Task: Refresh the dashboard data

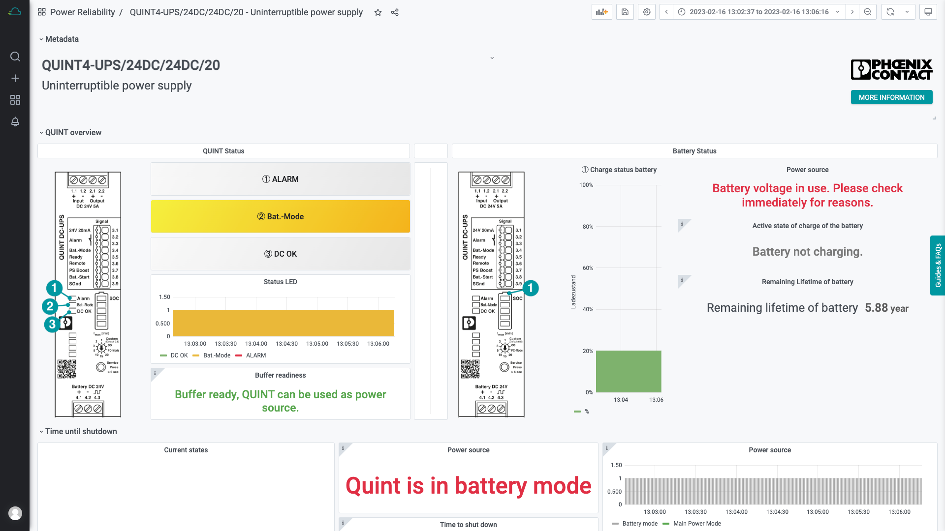Action: [x=889, y=12]
